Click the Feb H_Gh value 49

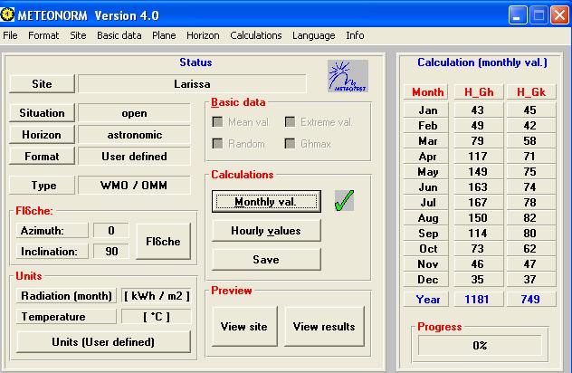tap(479, 126)
